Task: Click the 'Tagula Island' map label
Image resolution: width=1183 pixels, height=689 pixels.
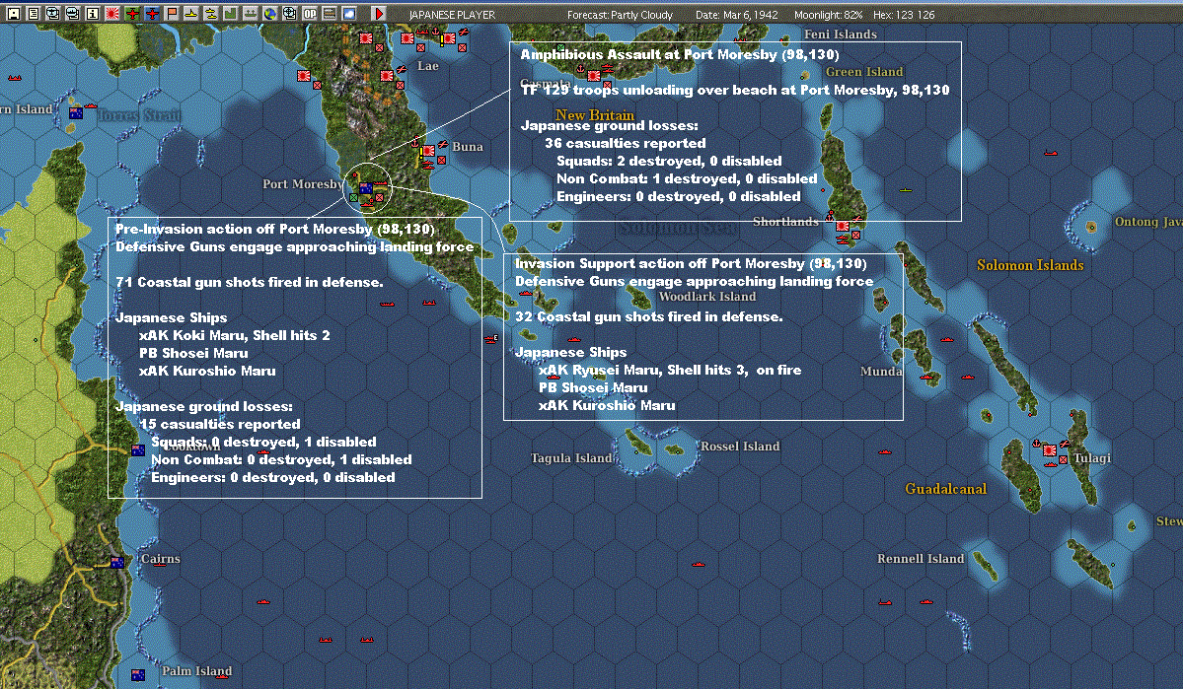Action: tap(571, 457)
